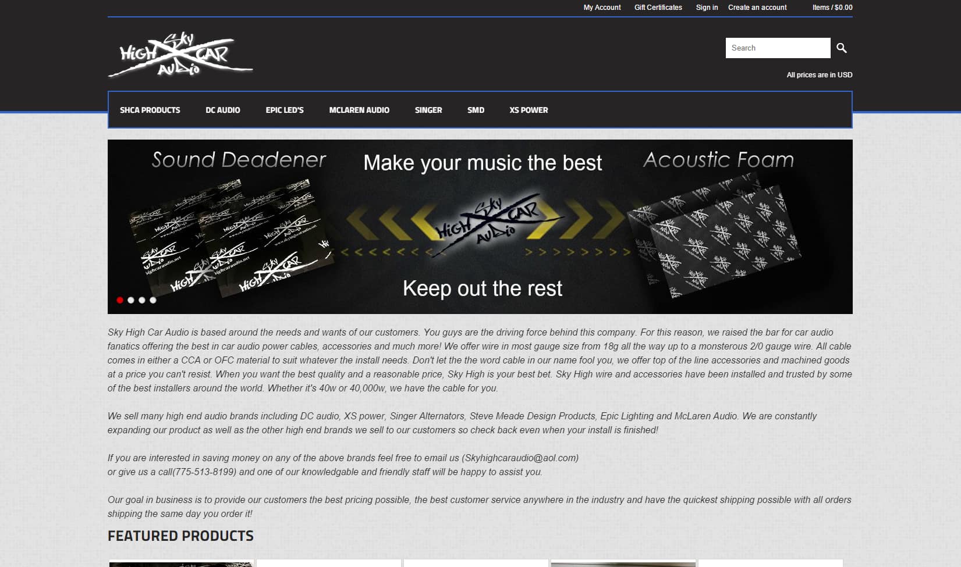Open the MCLAREN AUDIO menu
Screen dimensions: 961x567
(359, 110)
